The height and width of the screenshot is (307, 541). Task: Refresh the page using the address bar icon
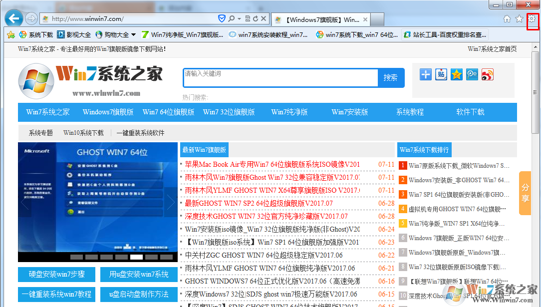point(256,19)
